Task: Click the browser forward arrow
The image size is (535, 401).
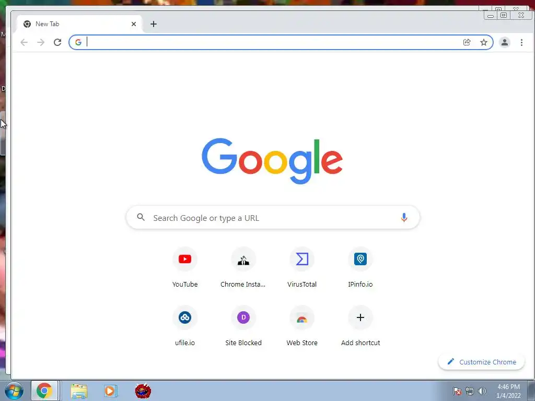Action: click(x=41, y=42)
